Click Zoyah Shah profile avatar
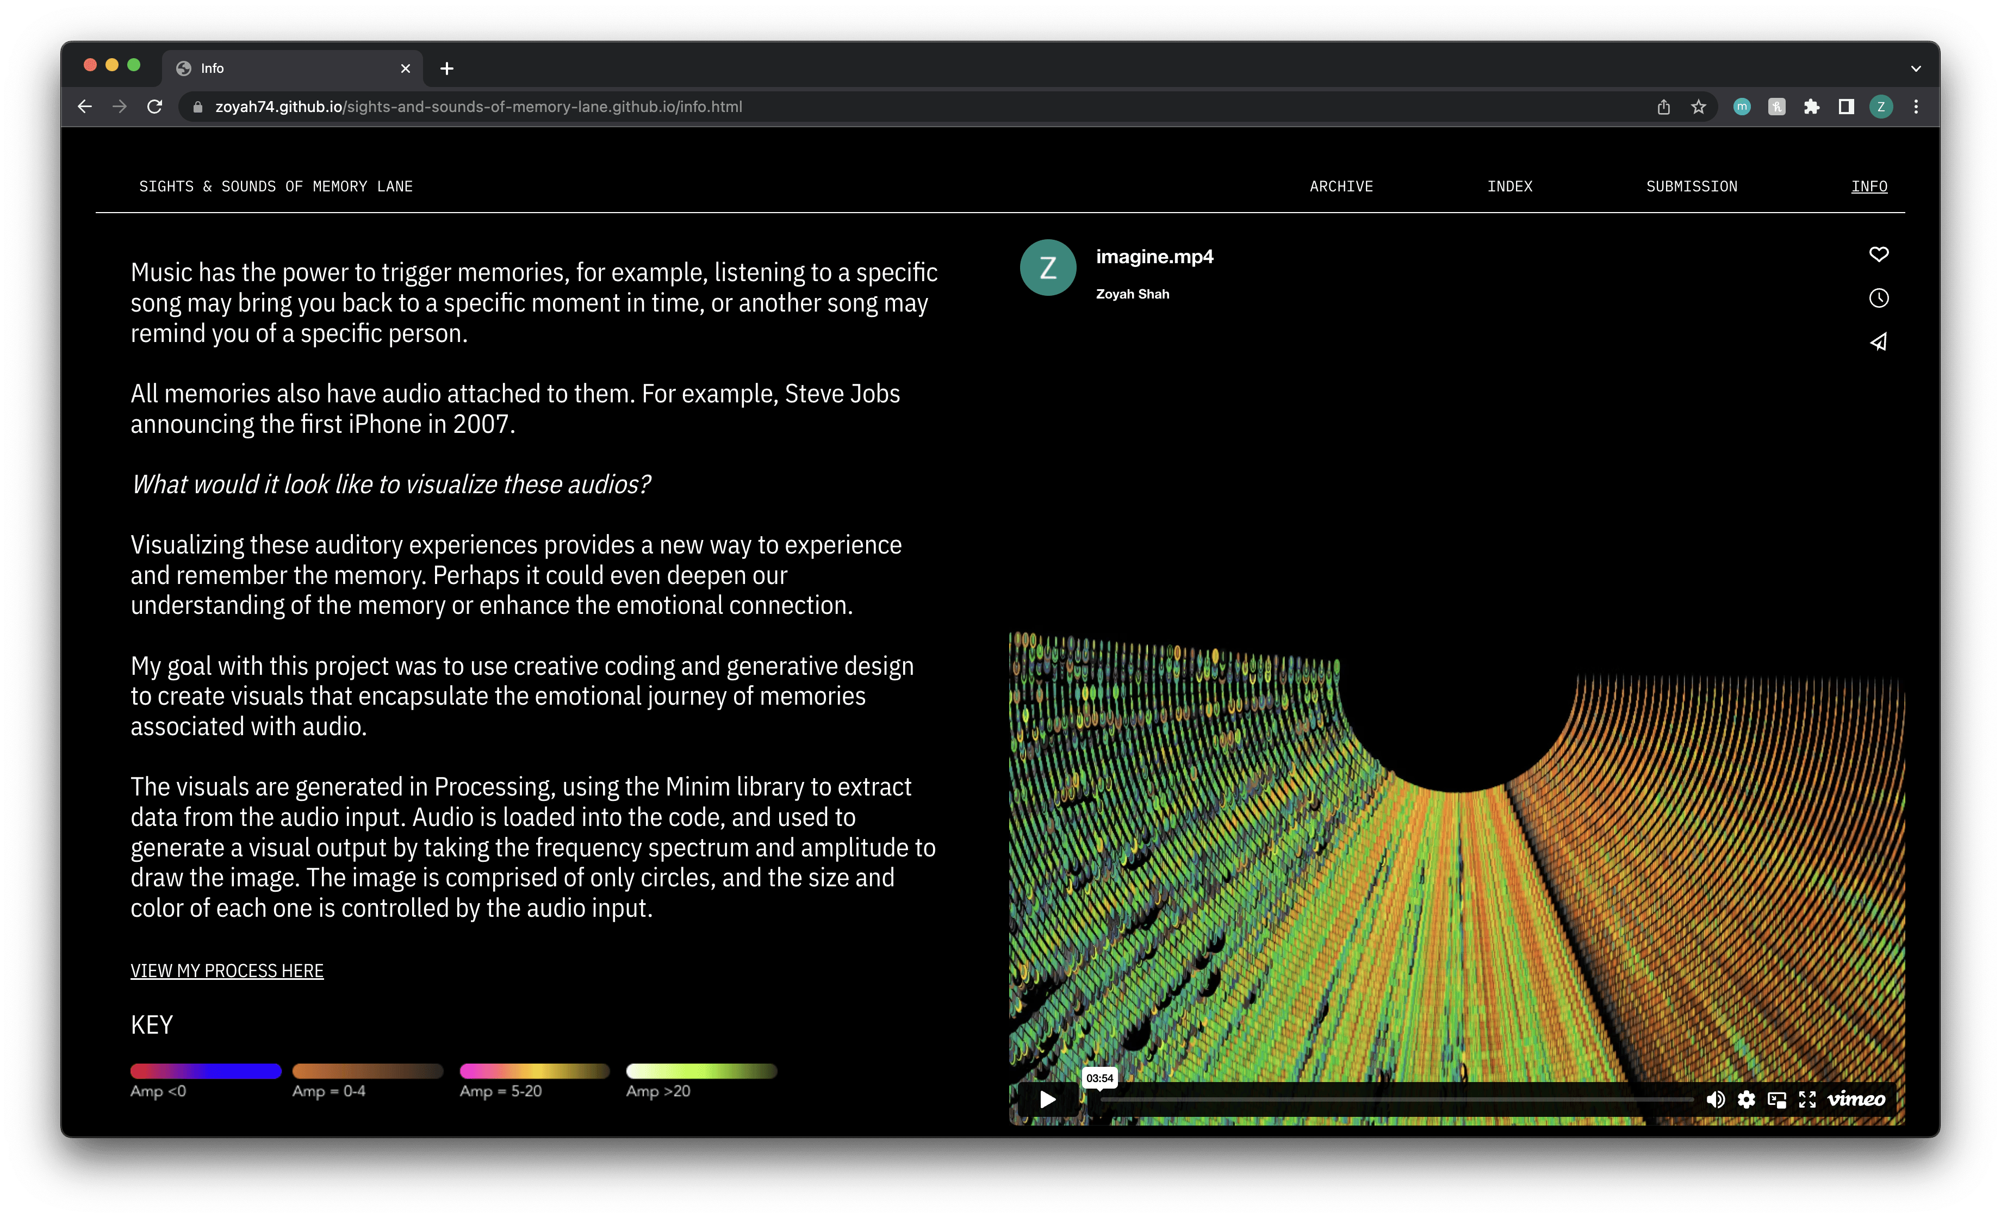The image size is (2001, 1218). [x=1048, y=268]
